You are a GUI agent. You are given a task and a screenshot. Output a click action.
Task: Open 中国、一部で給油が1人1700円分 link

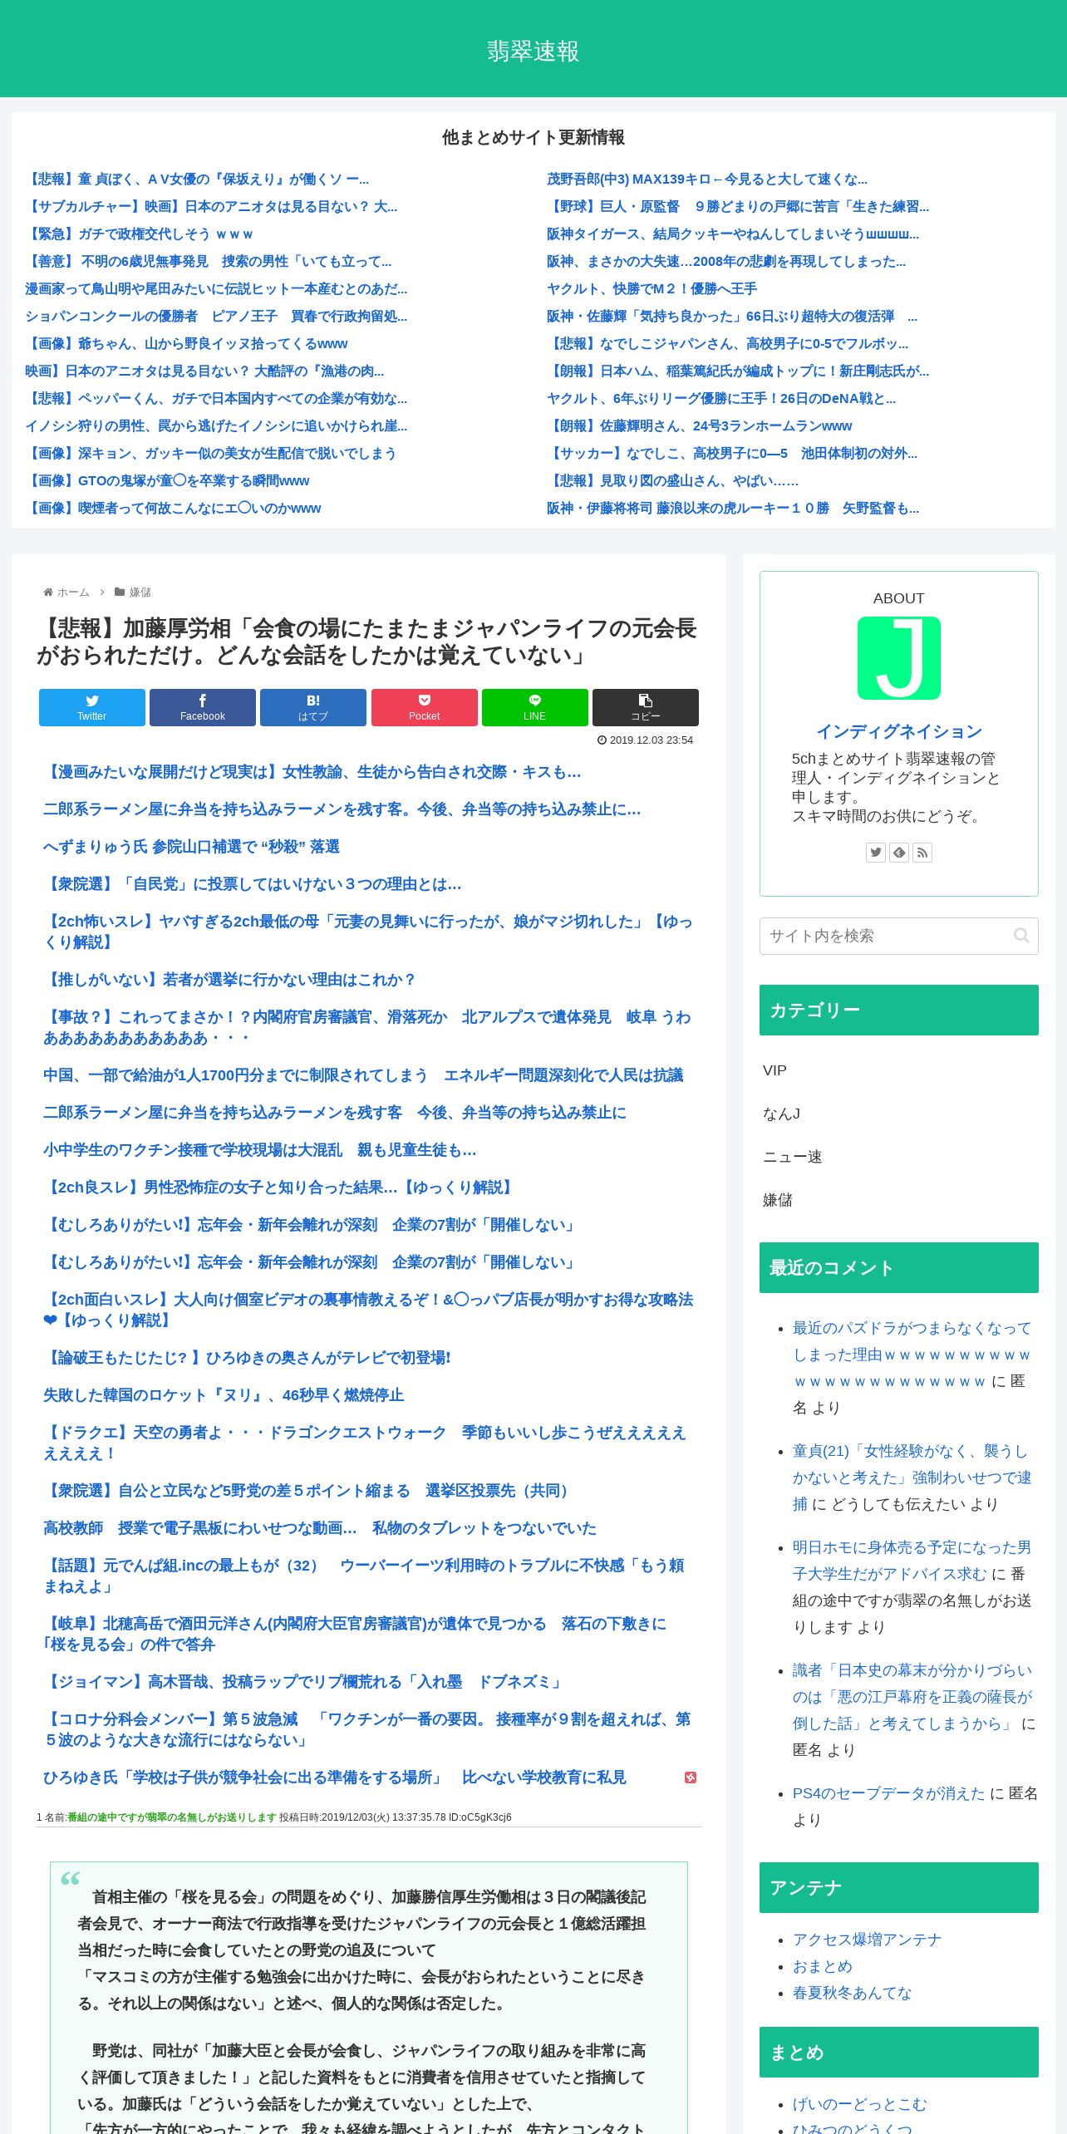(363, 1075)
